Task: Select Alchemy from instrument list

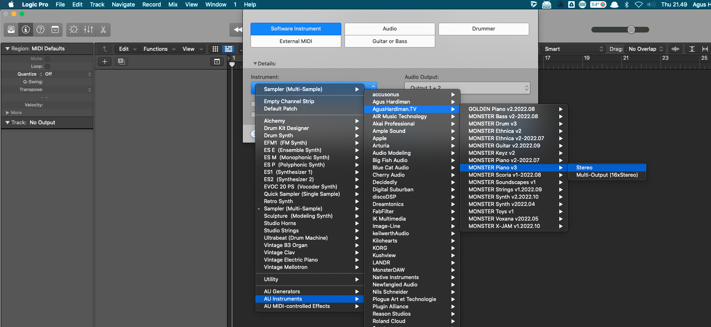Action: (x=310, y=121)
